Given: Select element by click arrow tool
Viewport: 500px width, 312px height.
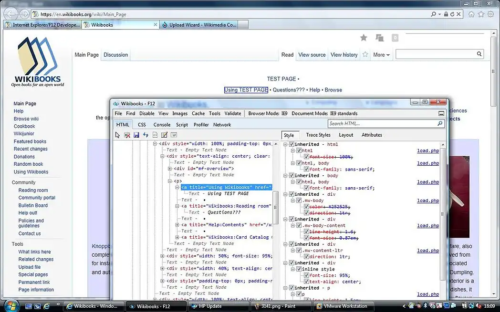Looking at the screenshot, I should point(116,136).
